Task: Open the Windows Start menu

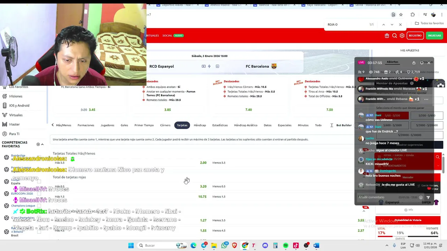Action: [x=131, y=245]
